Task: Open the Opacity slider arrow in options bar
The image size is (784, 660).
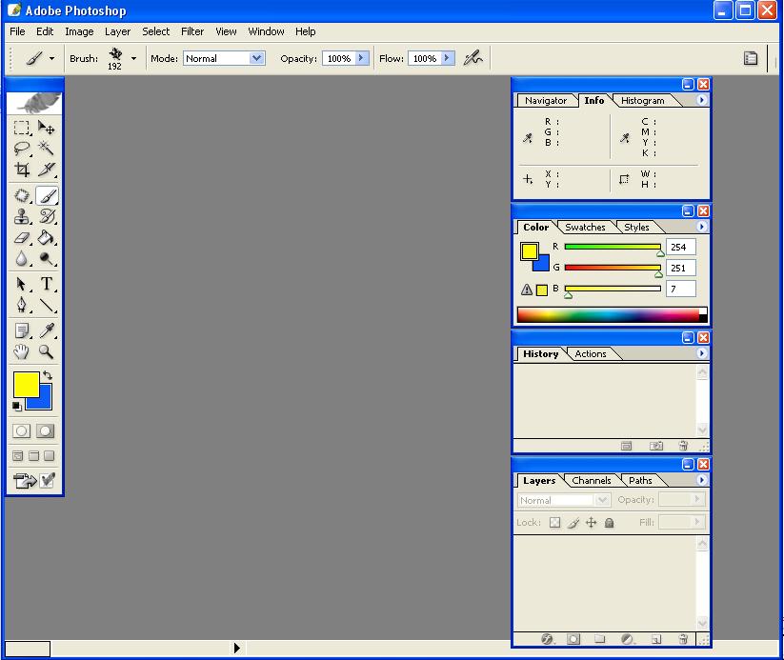Action: click(361, 58)
